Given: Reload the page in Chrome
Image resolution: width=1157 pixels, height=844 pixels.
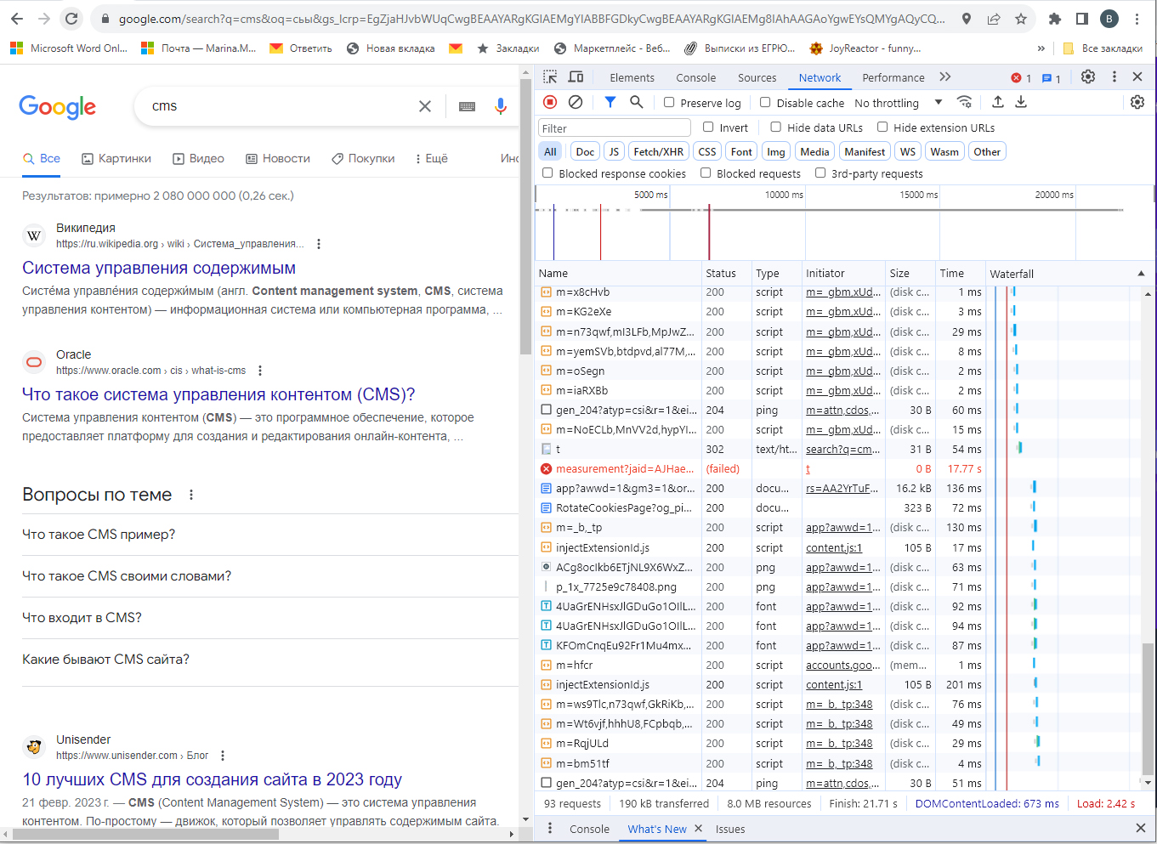Looking at the screenshot, I should pos(72,19).
